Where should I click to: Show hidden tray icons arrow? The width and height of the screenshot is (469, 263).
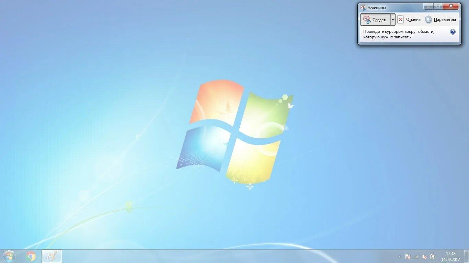(399, 256)
